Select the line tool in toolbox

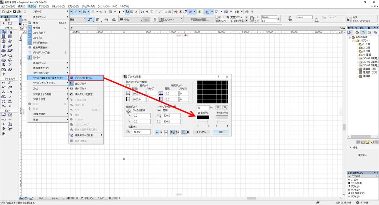(10, 97)
